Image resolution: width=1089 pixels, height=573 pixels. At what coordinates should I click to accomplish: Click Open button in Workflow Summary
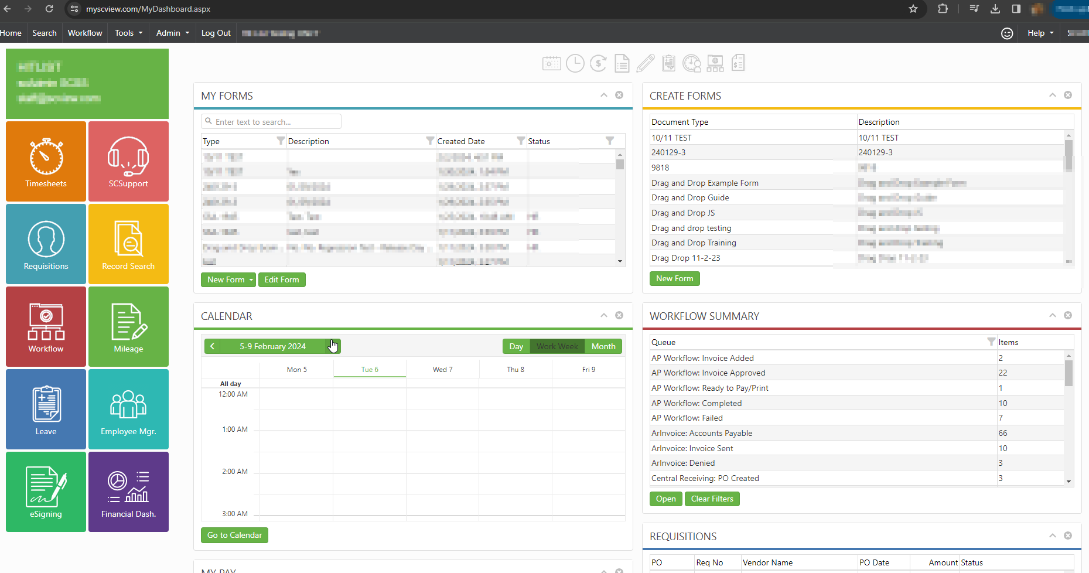pos(666,499)
